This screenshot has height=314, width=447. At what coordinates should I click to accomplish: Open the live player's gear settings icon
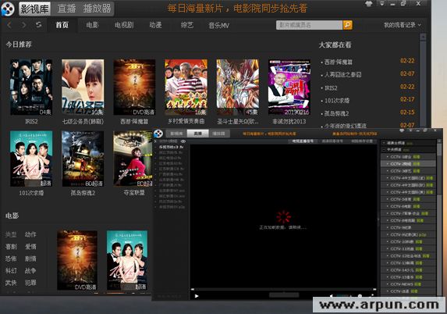coord(360,296)
